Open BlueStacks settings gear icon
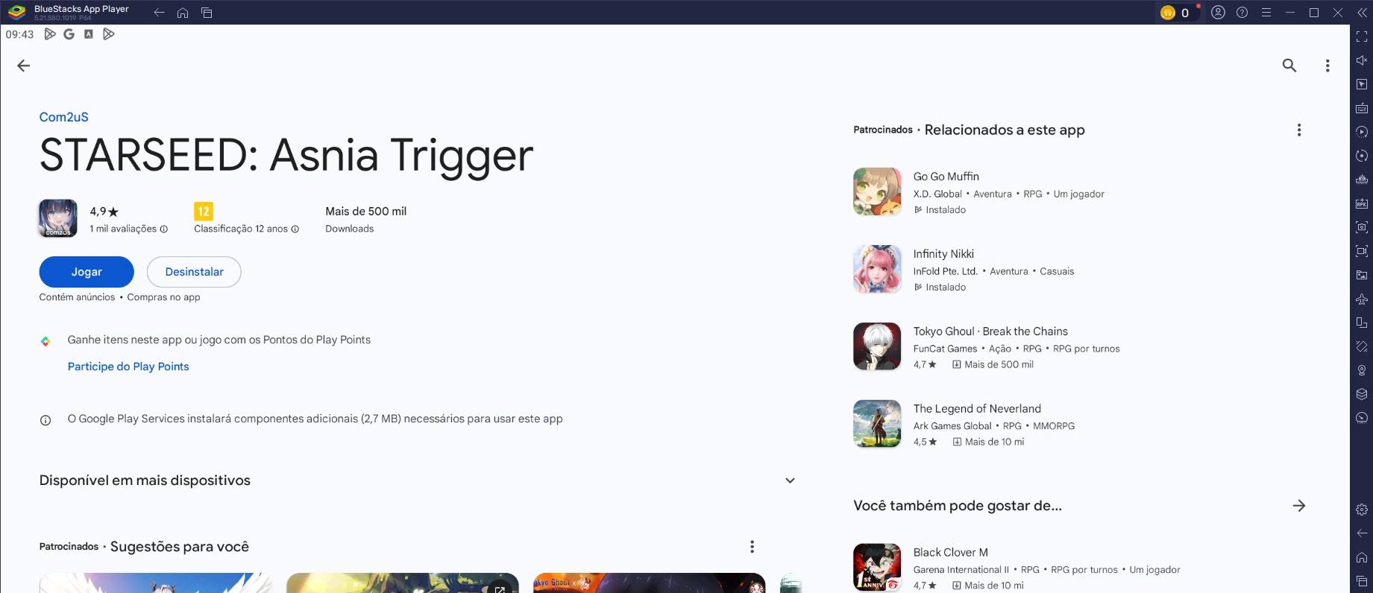This screenshot has height=593, width=1373. coord(1362,510)
